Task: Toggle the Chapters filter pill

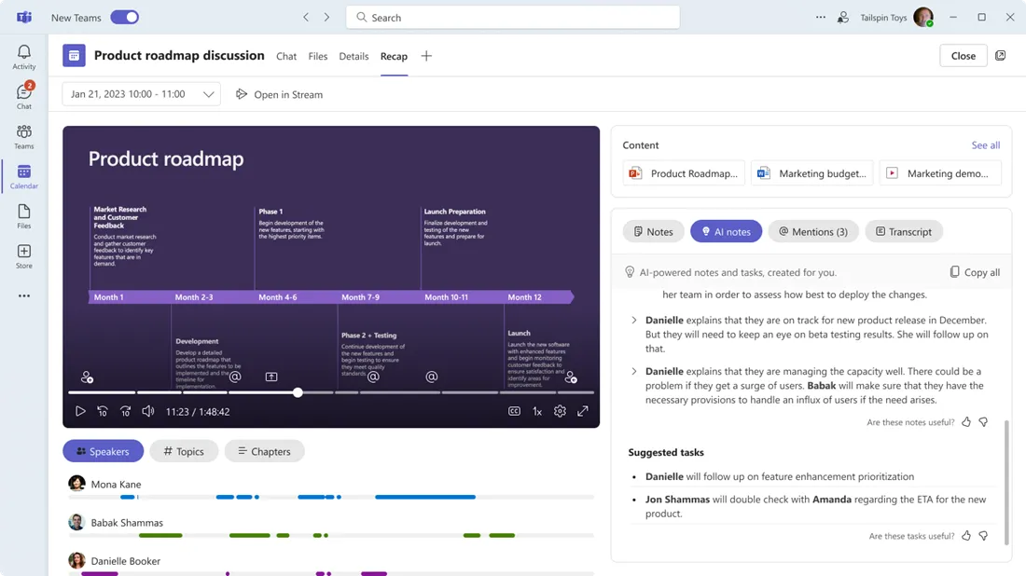Action: click(x=264, y=451)
